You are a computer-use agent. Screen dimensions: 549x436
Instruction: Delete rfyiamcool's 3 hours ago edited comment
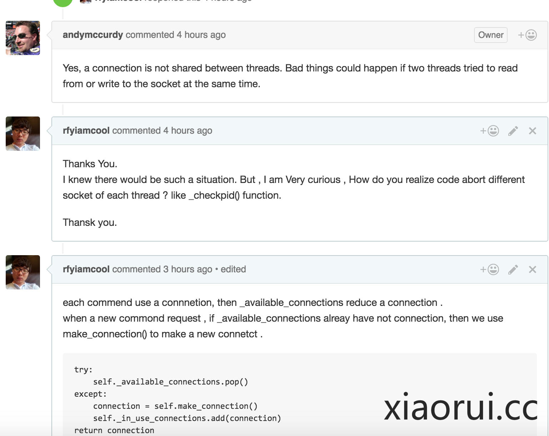(532, 269)
